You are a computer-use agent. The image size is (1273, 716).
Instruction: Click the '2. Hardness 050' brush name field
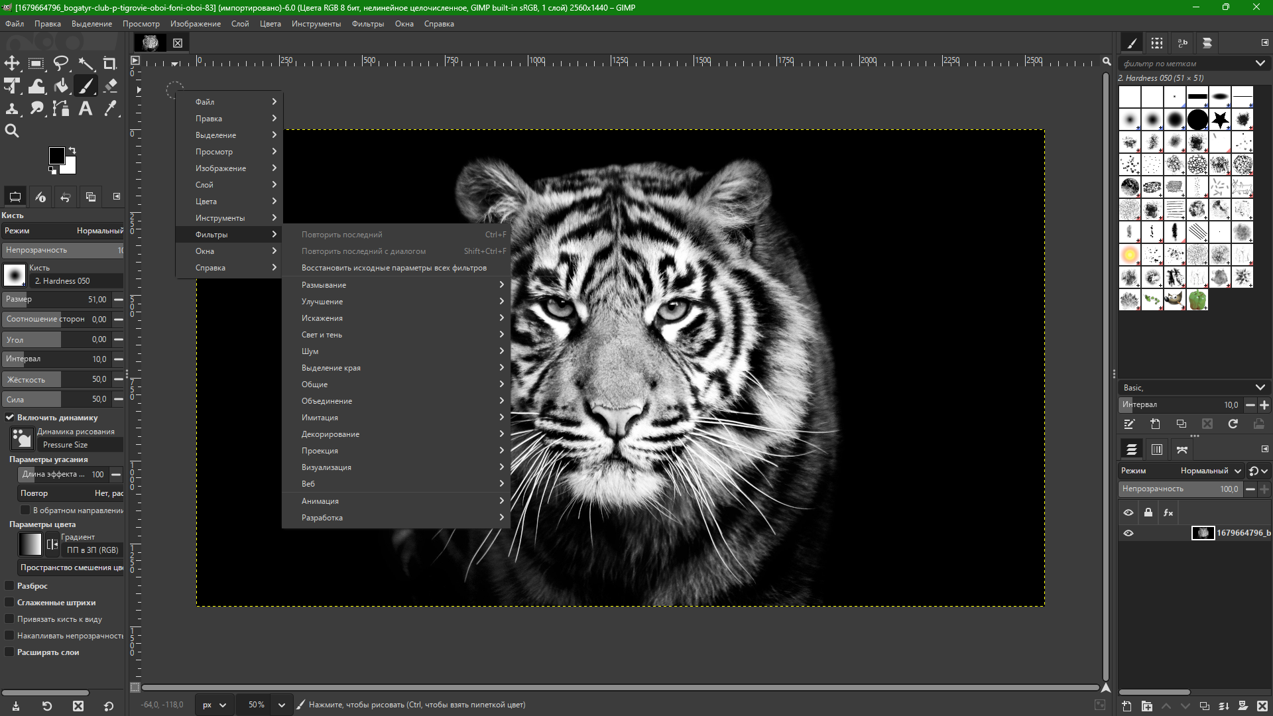[77, 281]
